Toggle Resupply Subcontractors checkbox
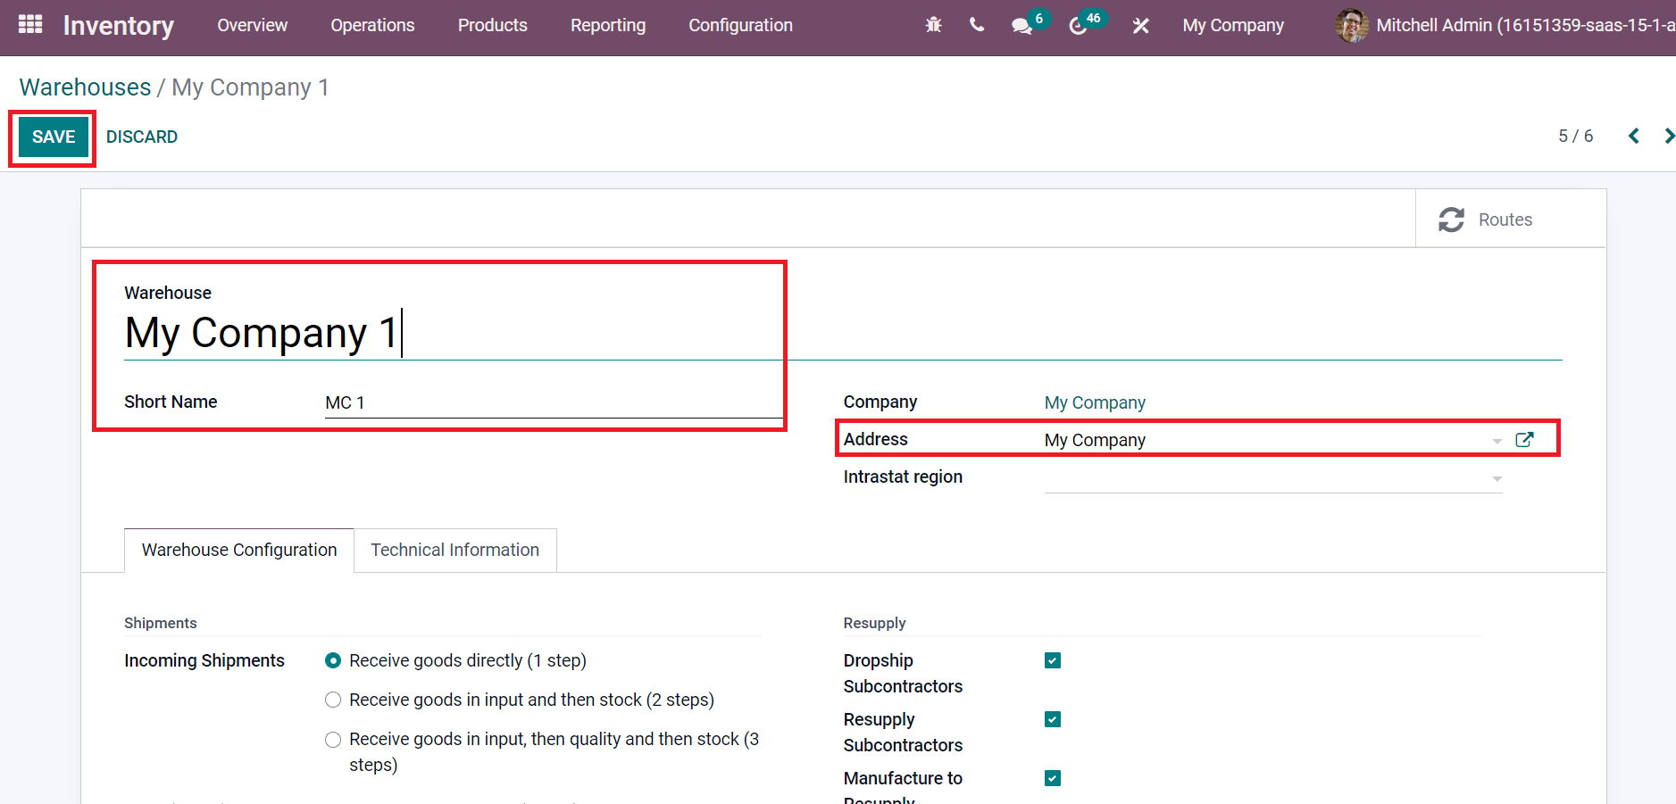Viewport: 1676px width, 804px height. click(x=1053, y=719)
